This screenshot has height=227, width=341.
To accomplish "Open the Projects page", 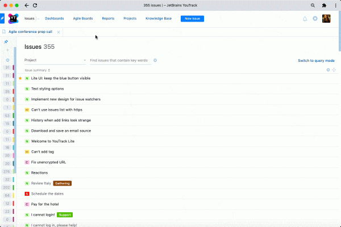I will pyautogui.click(x=130, y=19).
